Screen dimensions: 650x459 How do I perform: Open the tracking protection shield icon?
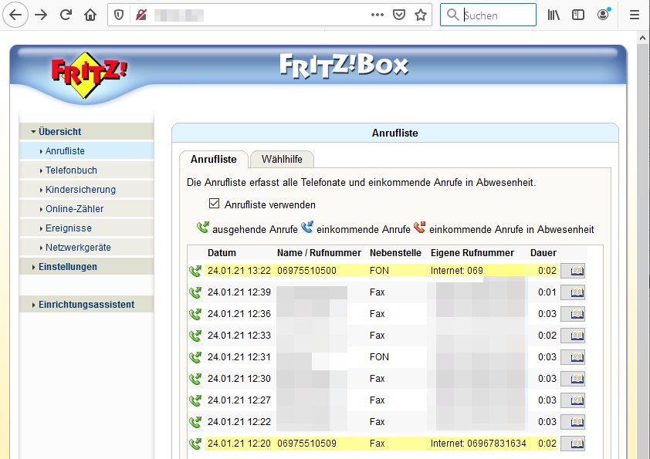click(x=119, y=15)
